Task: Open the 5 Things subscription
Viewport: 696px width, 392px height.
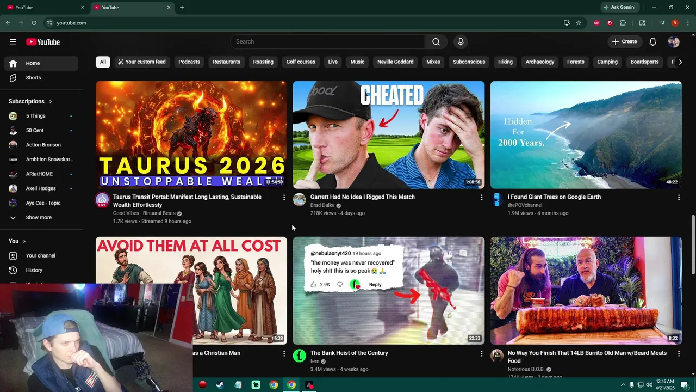Action: click(x=41, y=116)
